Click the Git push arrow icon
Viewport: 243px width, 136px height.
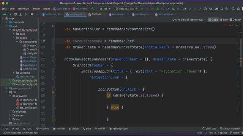point(200,9)
